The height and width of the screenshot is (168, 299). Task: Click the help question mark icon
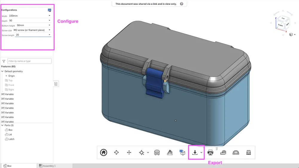181,4
